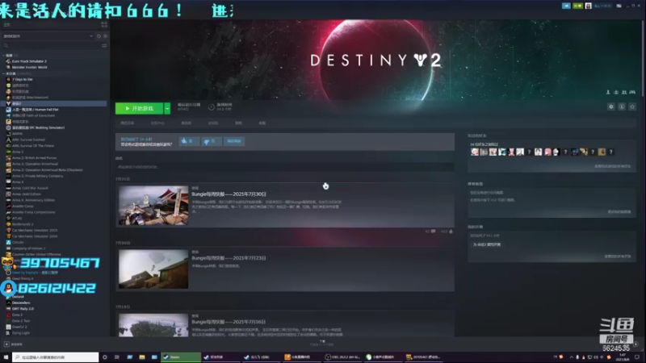Open the third tab below the Play button
646x363 pixels.
click(x=187, y=123)
